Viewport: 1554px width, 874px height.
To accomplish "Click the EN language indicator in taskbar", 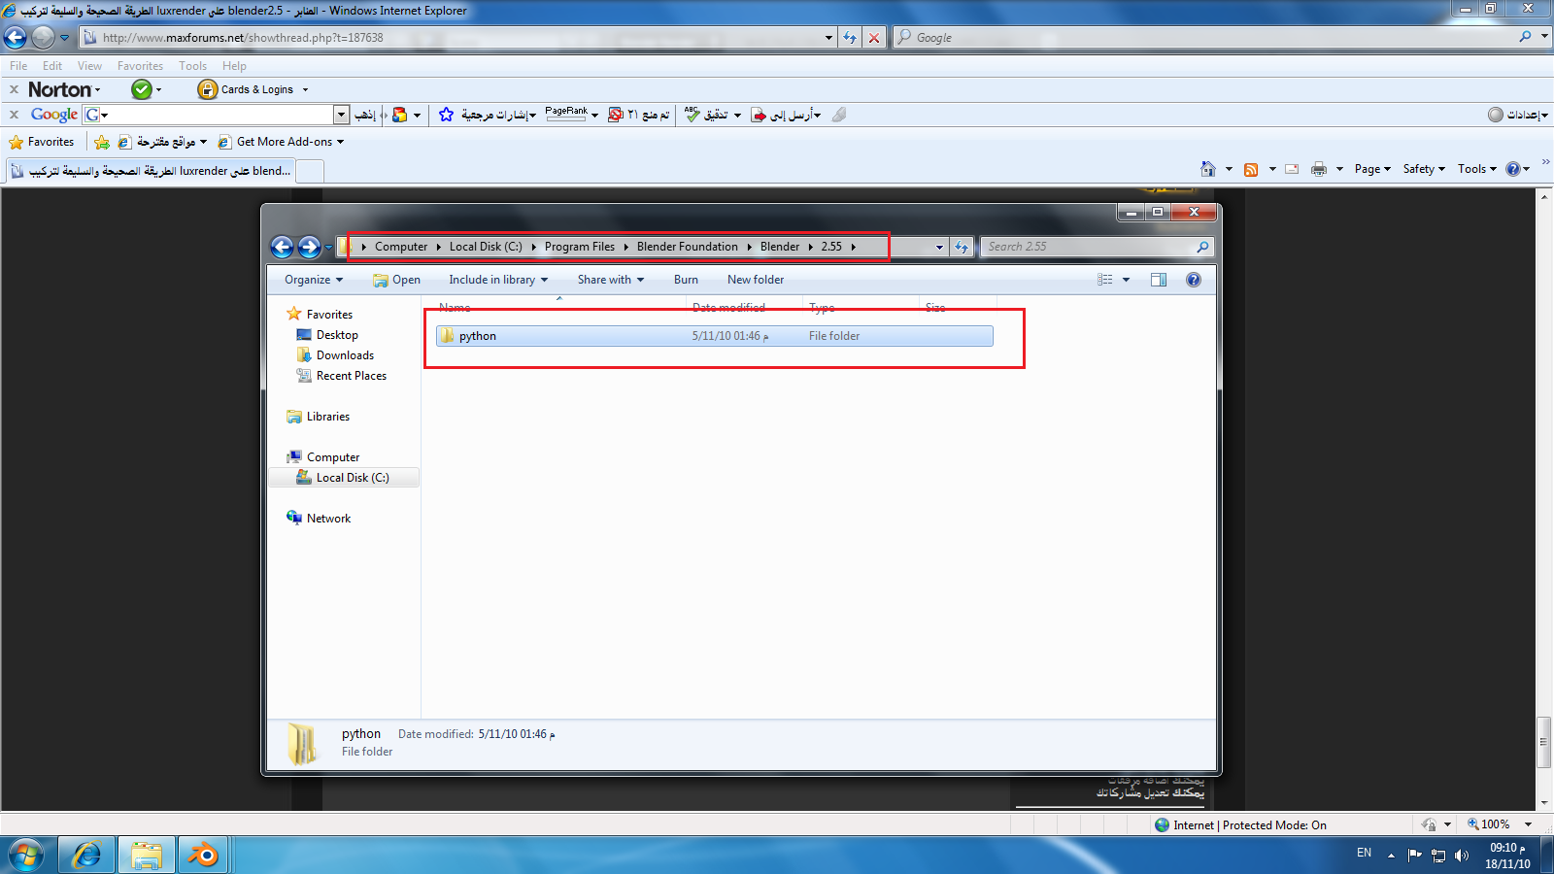I will (x=1364, y=853).
